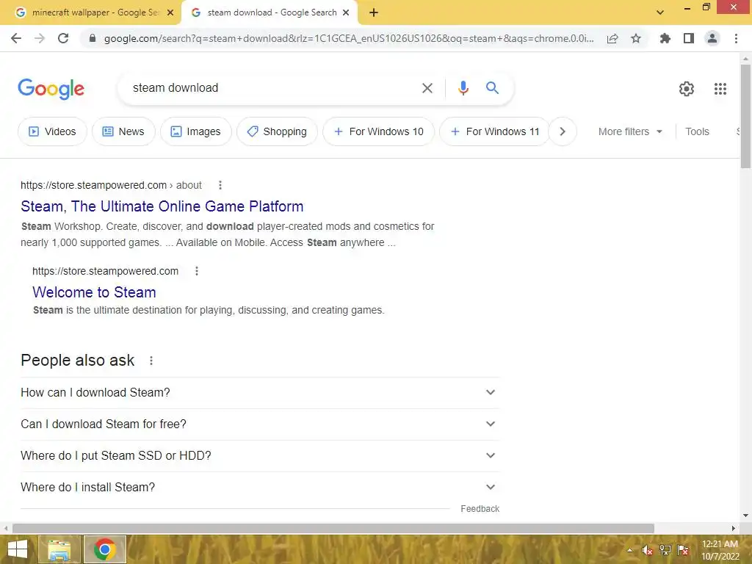The image size is (752, 564).
Task: Open the search Tools button
Action: tap(697, 131)
